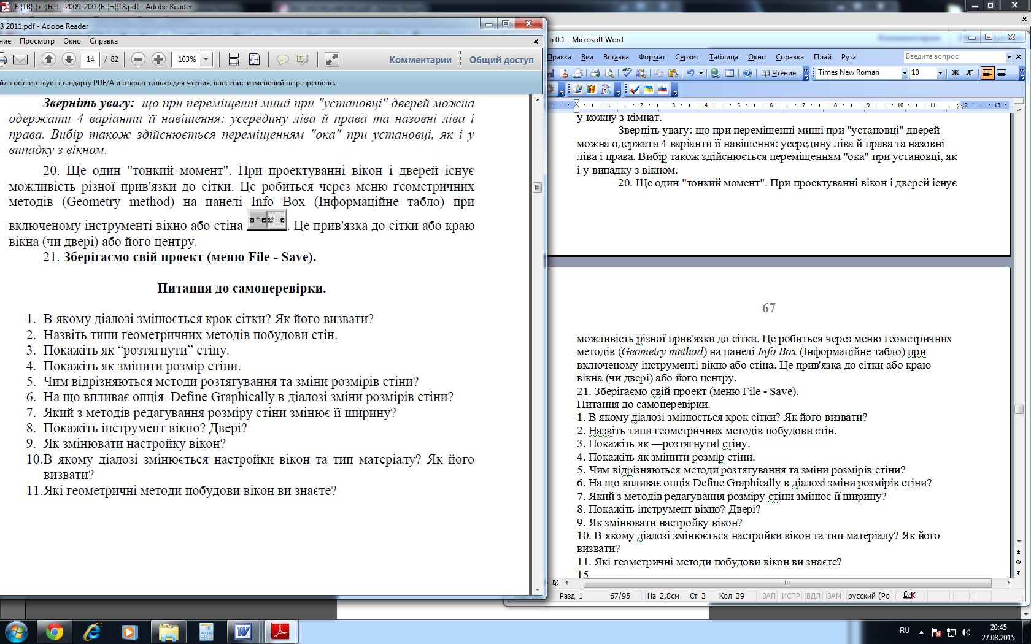Toggle ВДЛ extend selection indicator in status bar
This screenshot has width=1031, height=644.
tap(813, 596)
